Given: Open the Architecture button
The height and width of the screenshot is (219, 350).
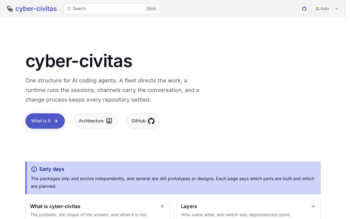Looking at the screenshot, I should pyautogui.click(x=95, y=121).
